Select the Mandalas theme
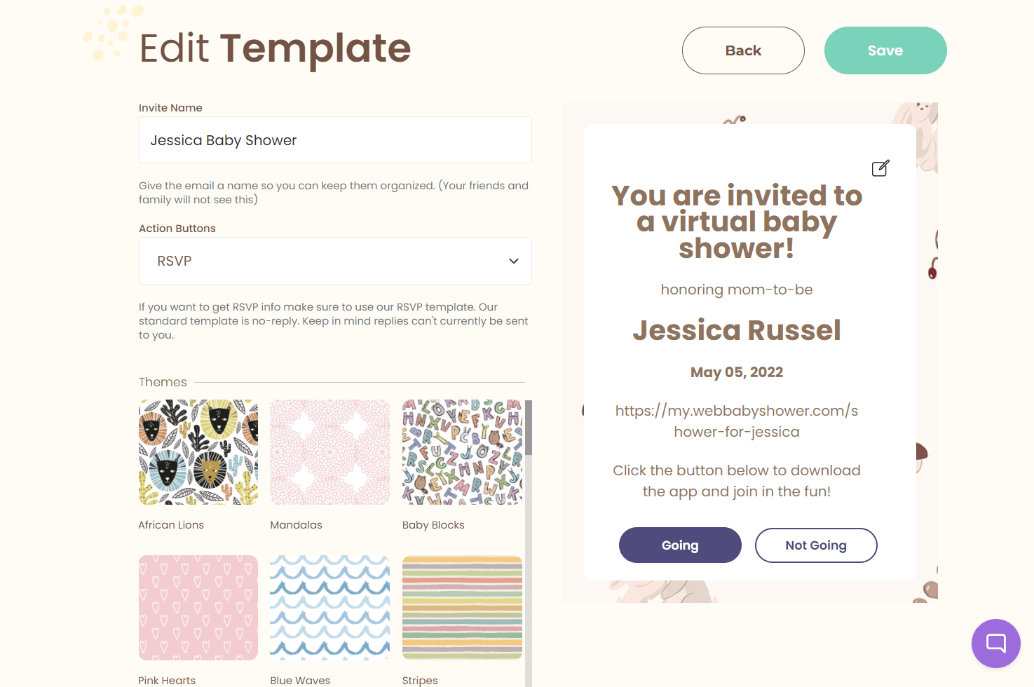The image size is (1034, 687). pyautogui.click(x=329, y=451)
